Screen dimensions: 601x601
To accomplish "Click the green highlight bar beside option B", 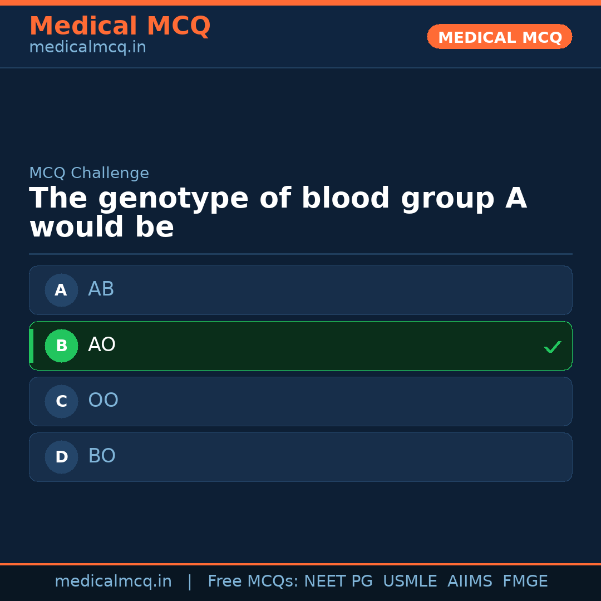I will click(x=32, y=346).
